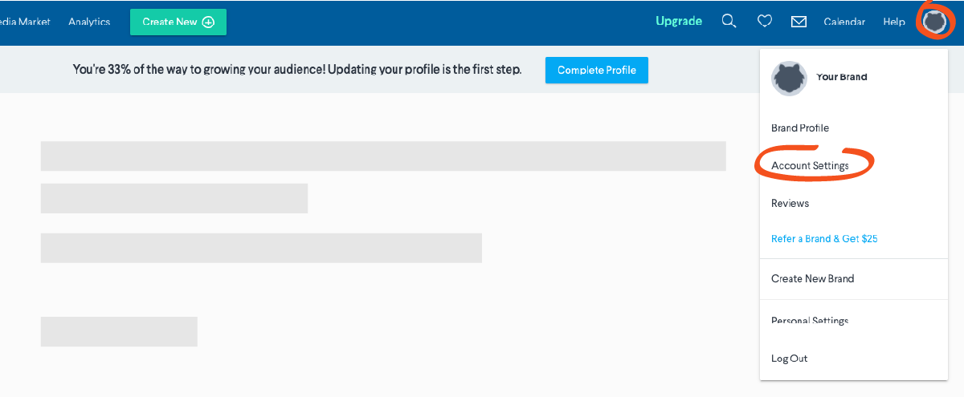The width and height of the screenshot is (964, 397).
Task: Click the Upgrade link
Action: (x=679, y=22)
